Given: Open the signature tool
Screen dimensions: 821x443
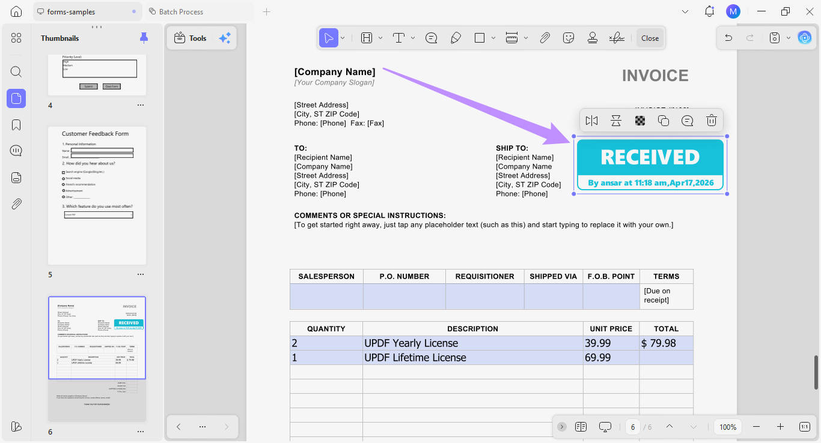Looking at the screenshot, I should [617, 38].
